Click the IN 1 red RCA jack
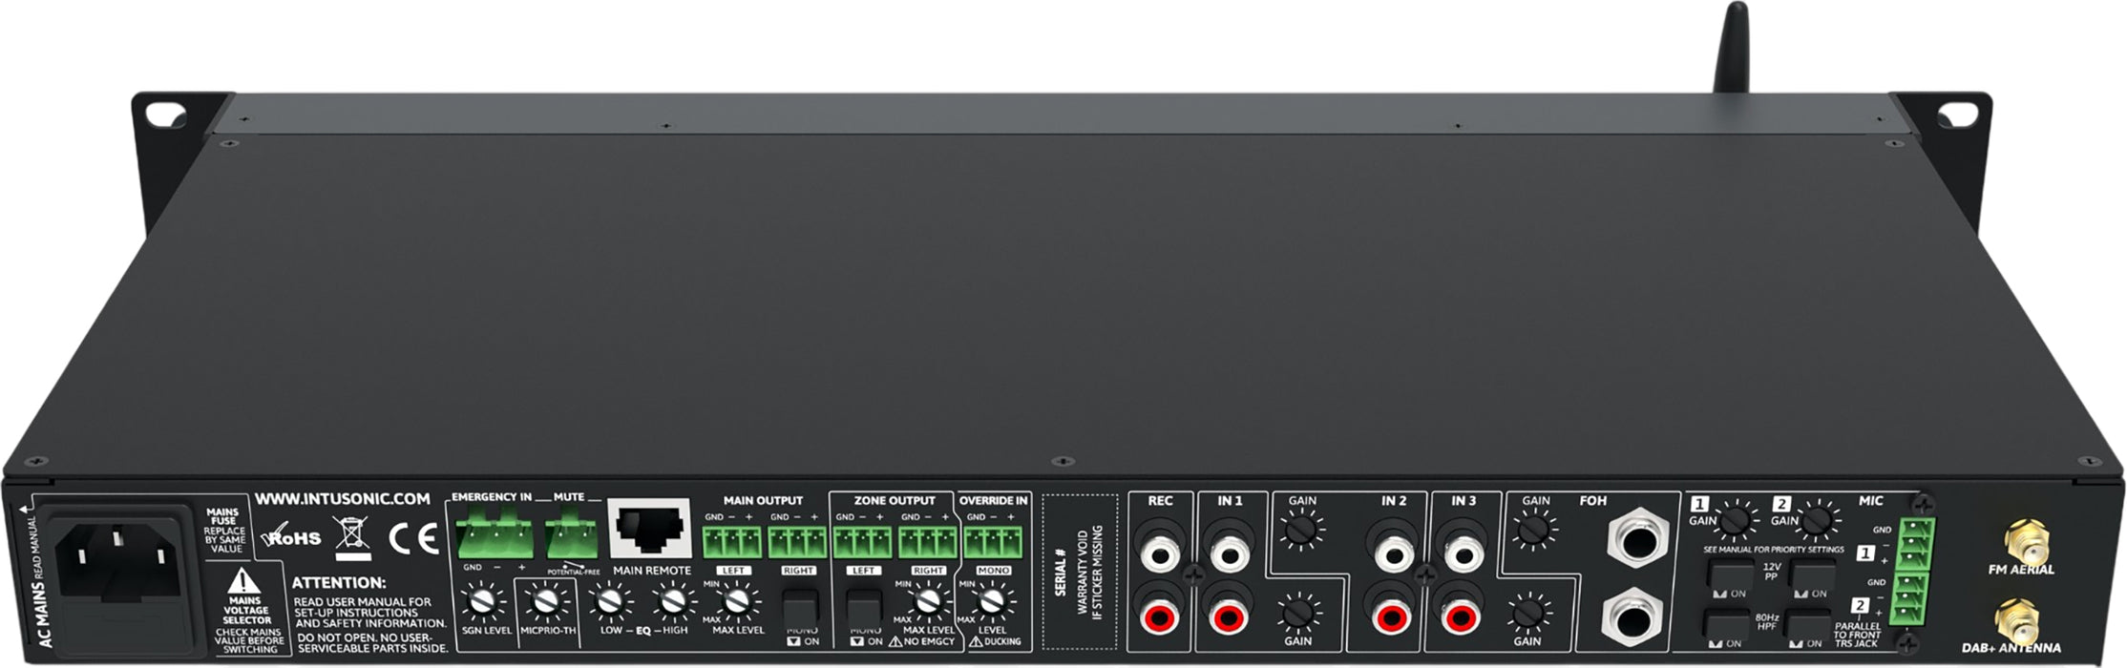2127x668 pixels. coord(1229,616)
